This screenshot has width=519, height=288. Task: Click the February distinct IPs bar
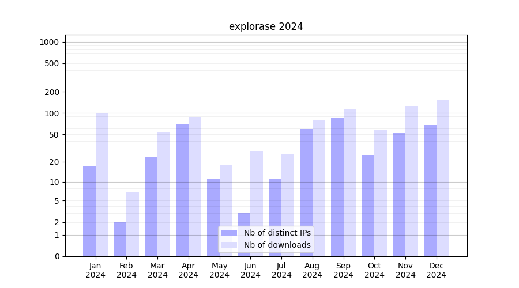pyautogui.click(x=120, y=239)
